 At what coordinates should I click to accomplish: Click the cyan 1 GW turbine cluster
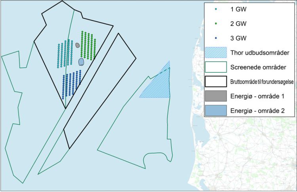65,53
